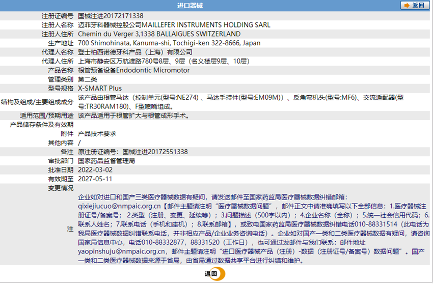The image size is (433, 284).
Task: Click the orange arrow icon beside top 返回
Action: [x=406, y=6]
